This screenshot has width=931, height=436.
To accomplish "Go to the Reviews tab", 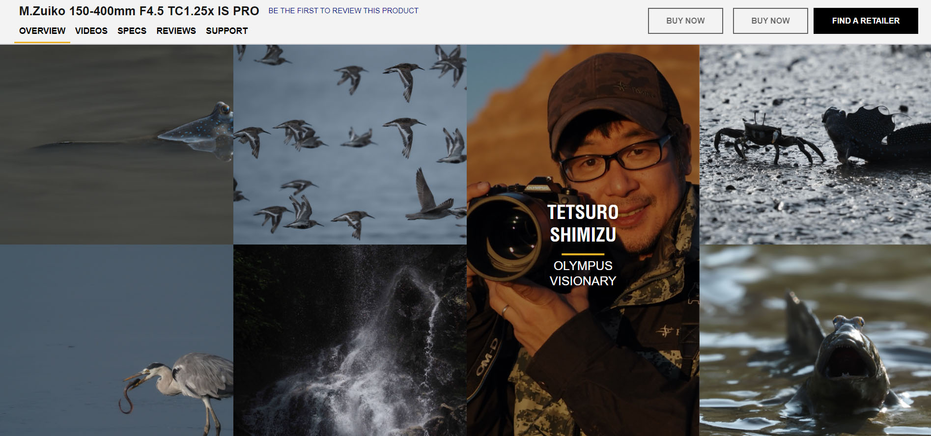I will [176, 31].
